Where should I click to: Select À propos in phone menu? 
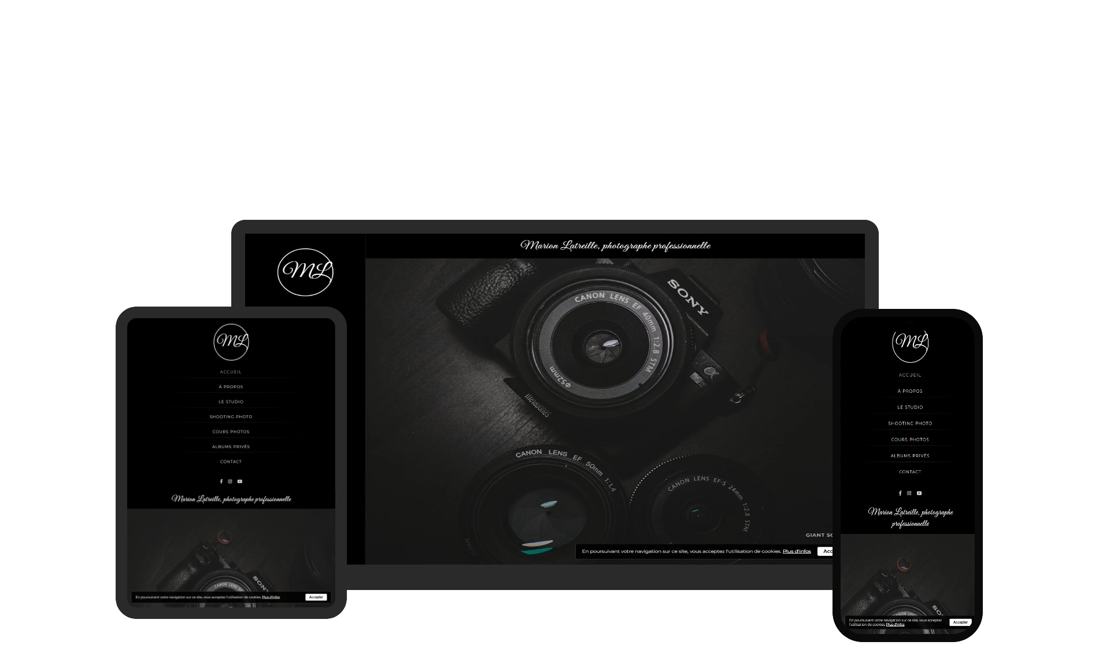click(x=911, y=392)
